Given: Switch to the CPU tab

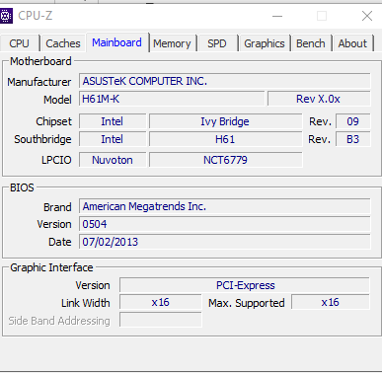Looking at the screenshot, I should coord(20,43).
